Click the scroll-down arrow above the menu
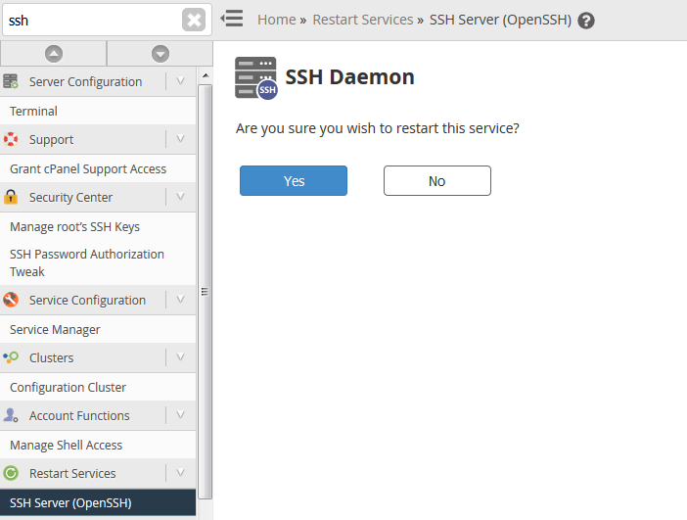 tap(160, 54)
